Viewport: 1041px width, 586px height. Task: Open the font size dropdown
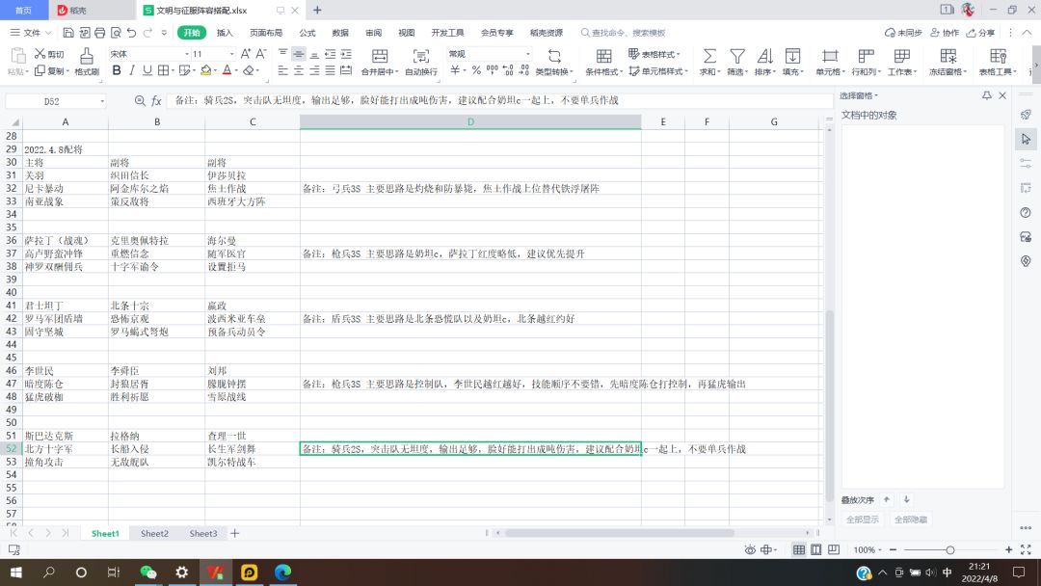coord(231,54)
